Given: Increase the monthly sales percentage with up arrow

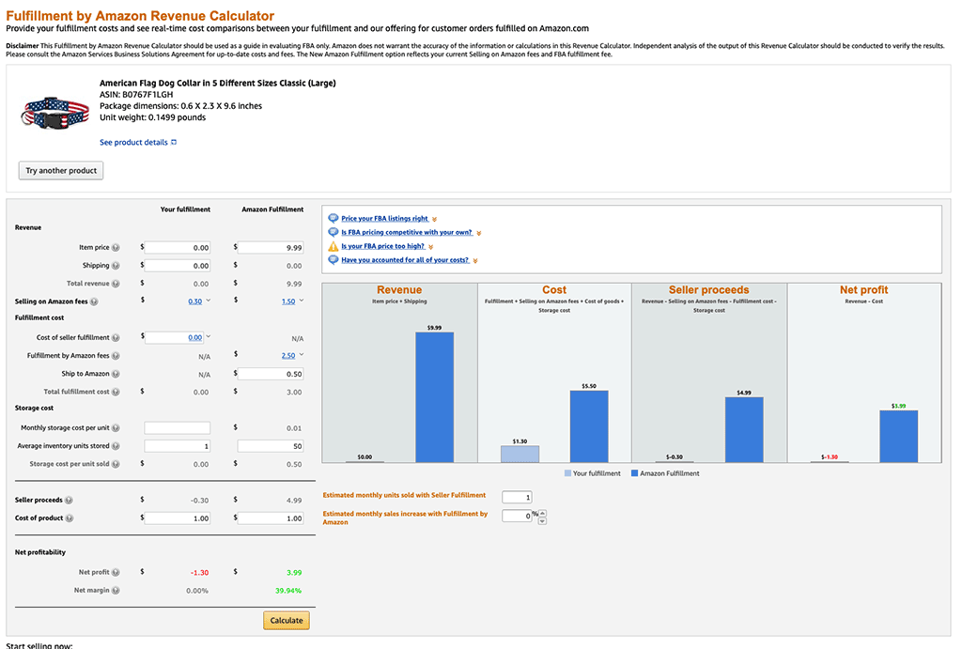Looking at the screenshot, I should tap(542, 513).
